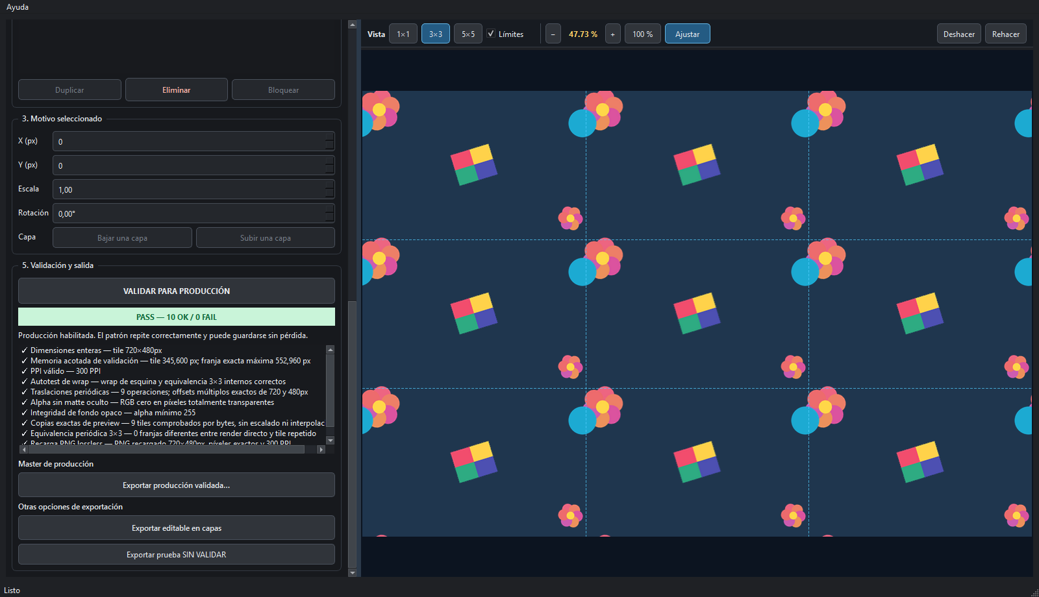Select the 'Equivalencia periódica 3×3' row

[172, 433]
